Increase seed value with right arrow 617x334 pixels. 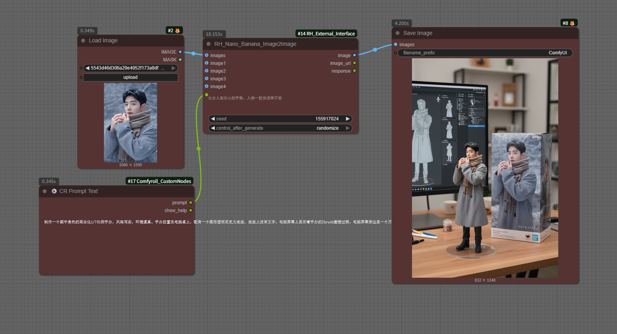[x=348, y=119]
